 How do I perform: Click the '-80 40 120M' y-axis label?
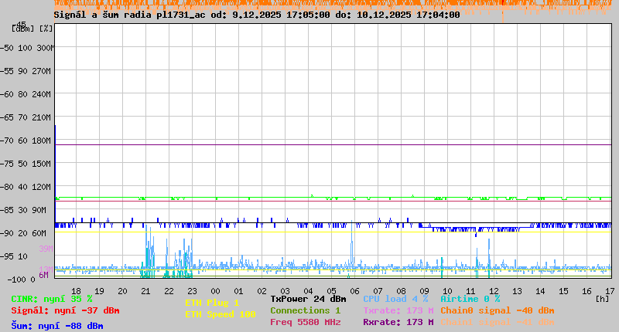pos(27,187)
